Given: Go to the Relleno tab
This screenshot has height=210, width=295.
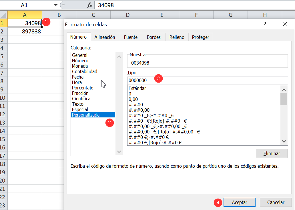Looking at the screenshot, I should pyautogui.click(x=177, y=37).
